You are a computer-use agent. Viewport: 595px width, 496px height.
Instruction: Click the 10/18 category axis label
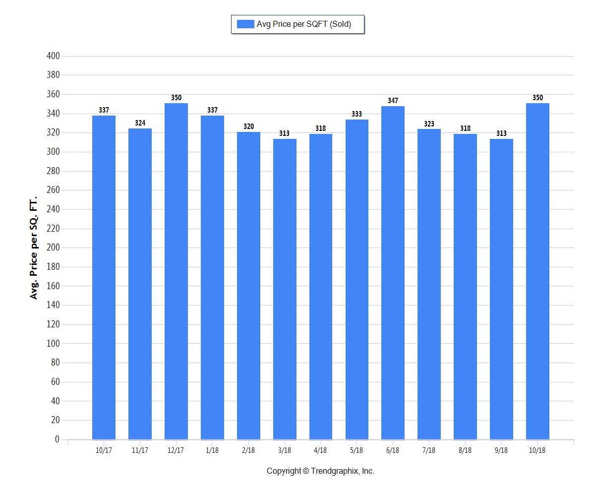(537, 450)
